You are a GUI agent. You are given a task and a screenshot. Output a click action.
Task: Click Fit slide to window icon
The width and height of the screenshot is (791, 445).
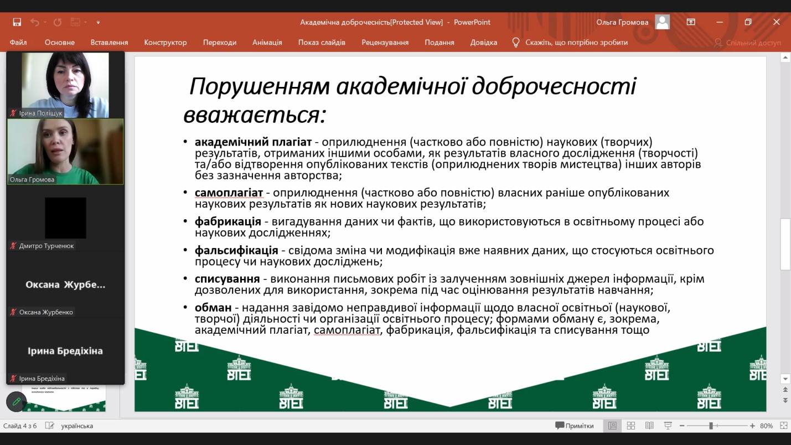(783, 426)
